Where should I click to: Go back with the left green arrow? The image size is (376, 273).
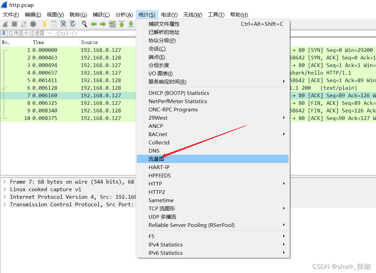94,24
